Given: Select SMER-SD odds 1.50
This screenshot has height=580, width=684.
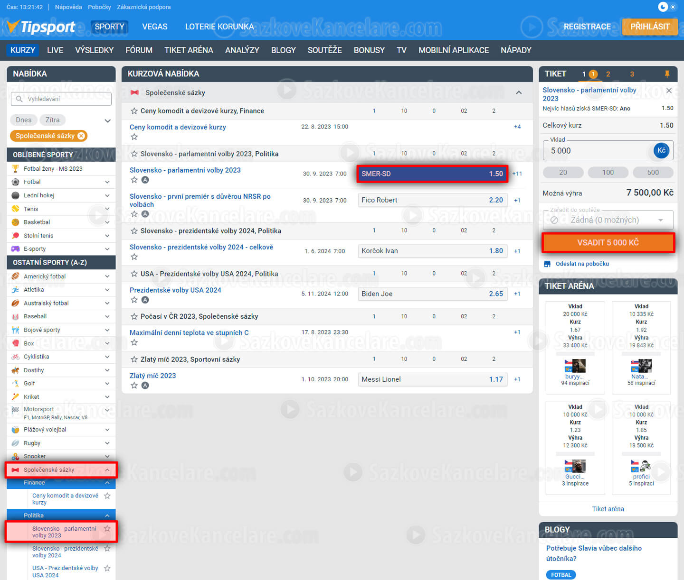Looking at the screenshot, I should [x=433, y=174].
